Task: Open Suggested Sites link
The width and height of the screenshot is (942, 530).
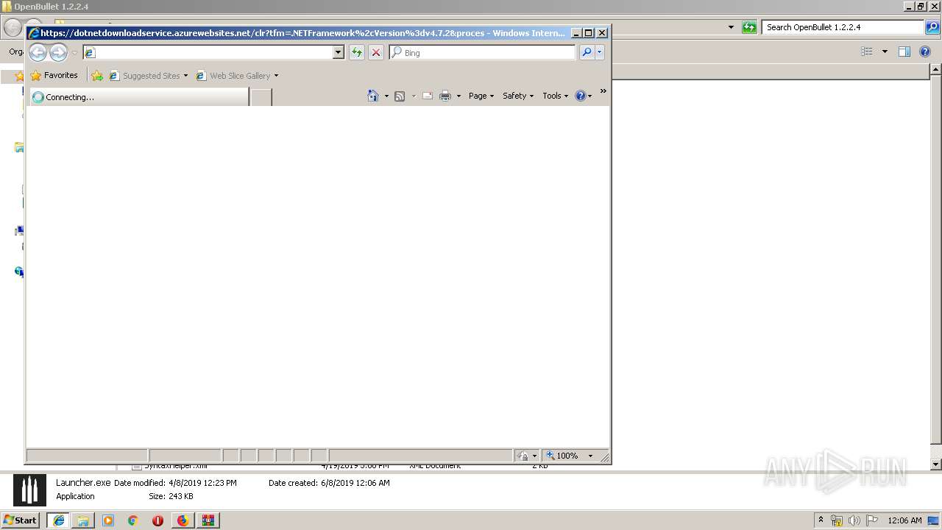Action: tap(144, 75)
